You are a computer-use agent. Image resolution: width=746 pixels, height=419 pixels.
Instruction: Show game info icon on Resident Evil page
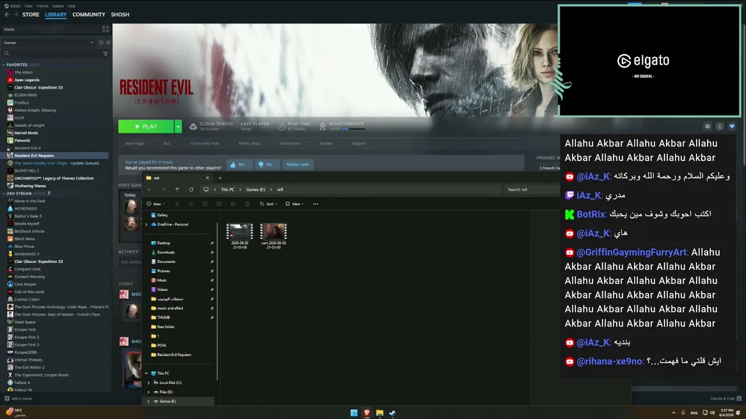click(x=720, y=126)
